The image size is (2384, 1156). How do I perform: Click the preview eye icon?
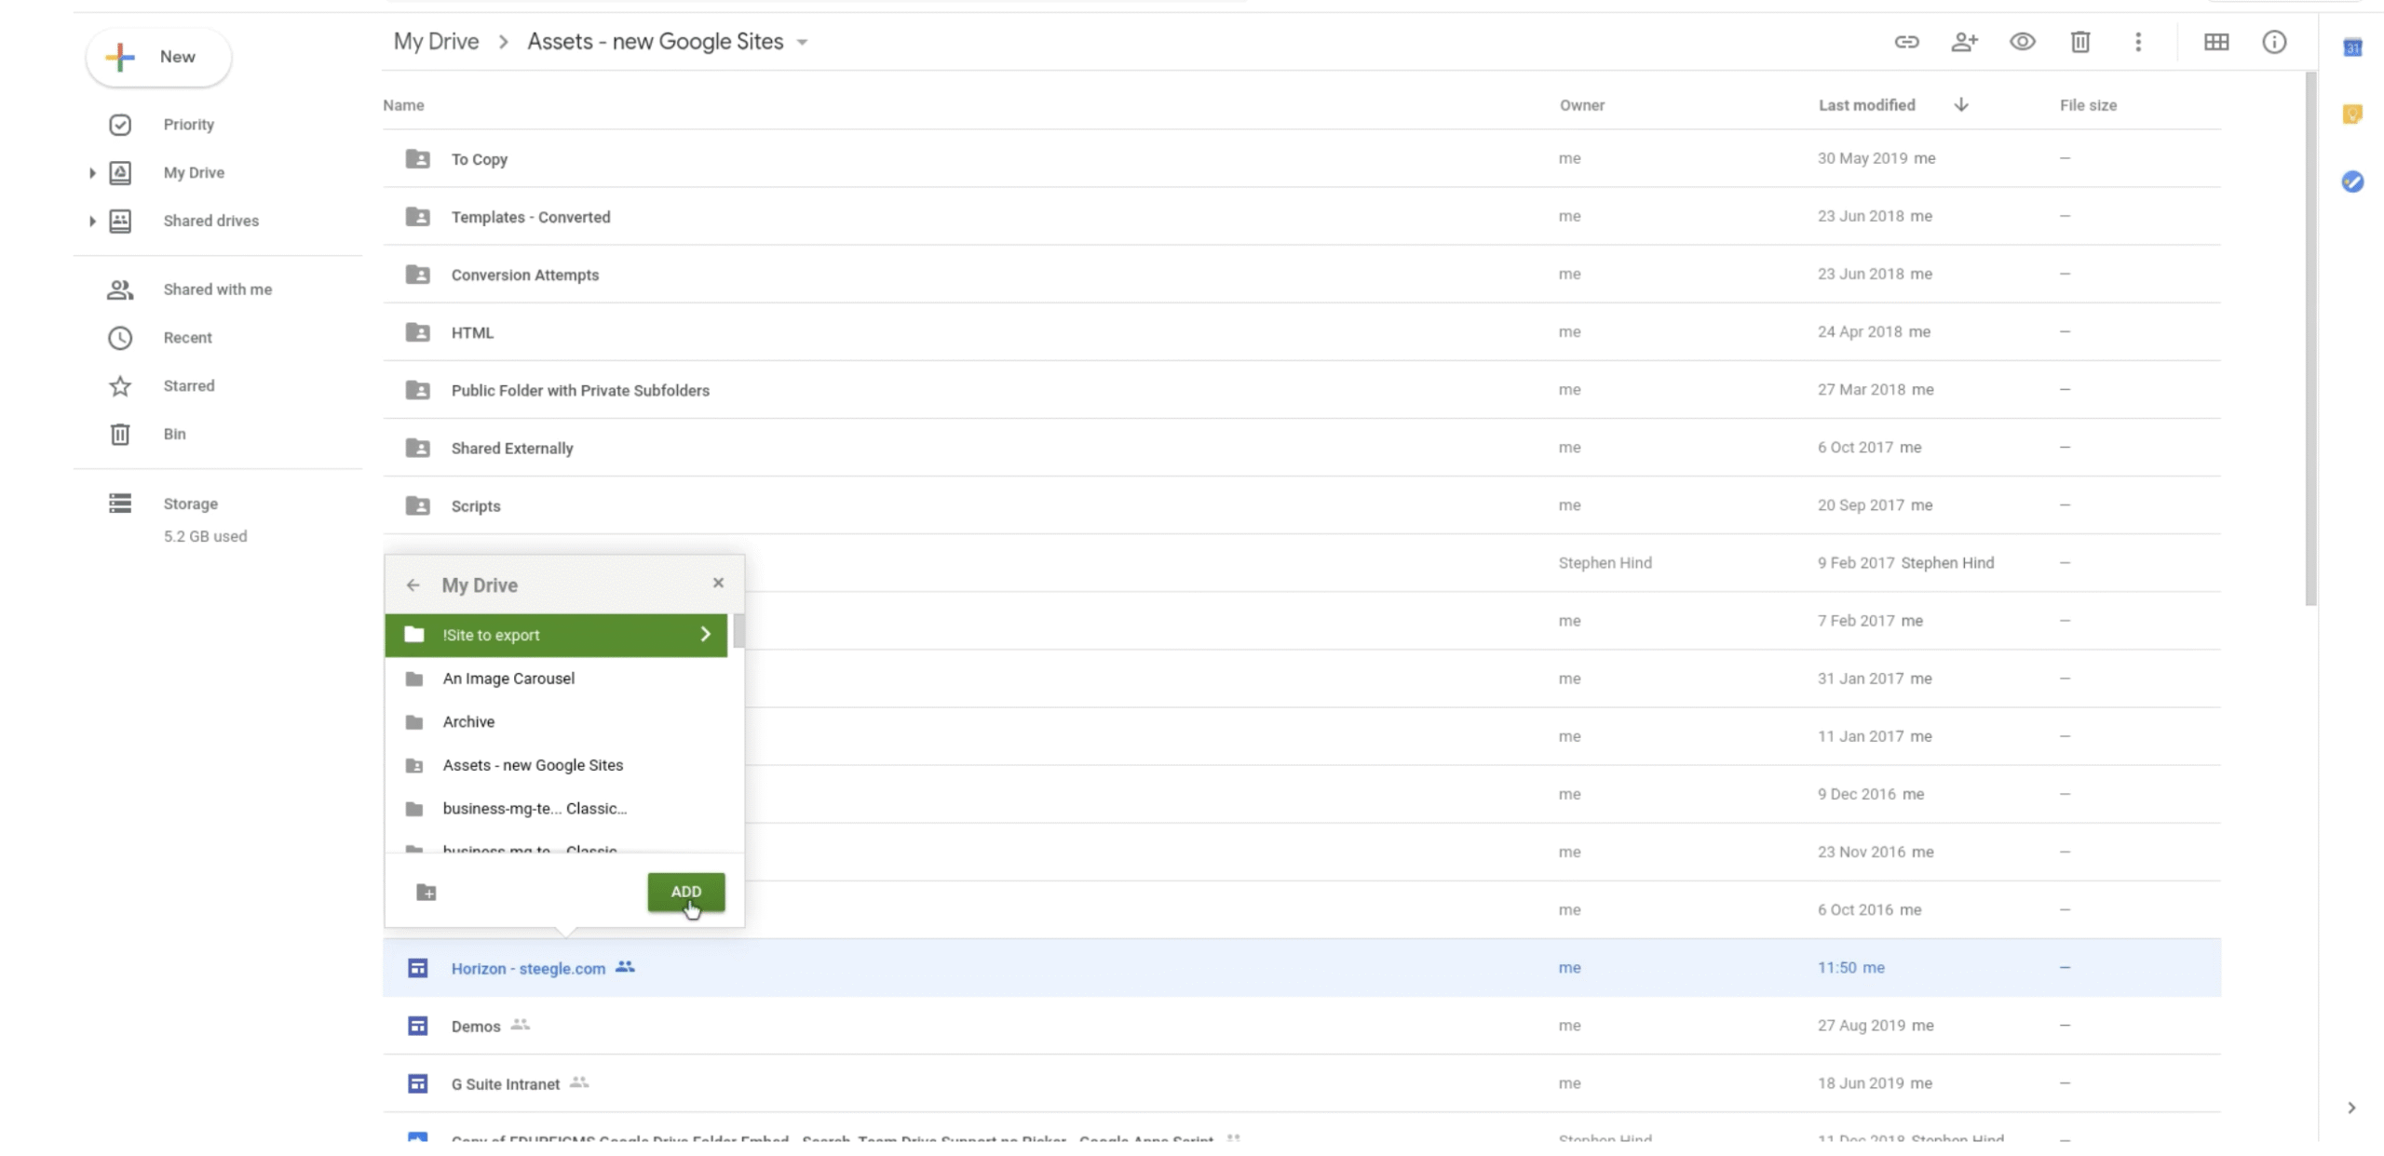click(x=2022, y=42)
